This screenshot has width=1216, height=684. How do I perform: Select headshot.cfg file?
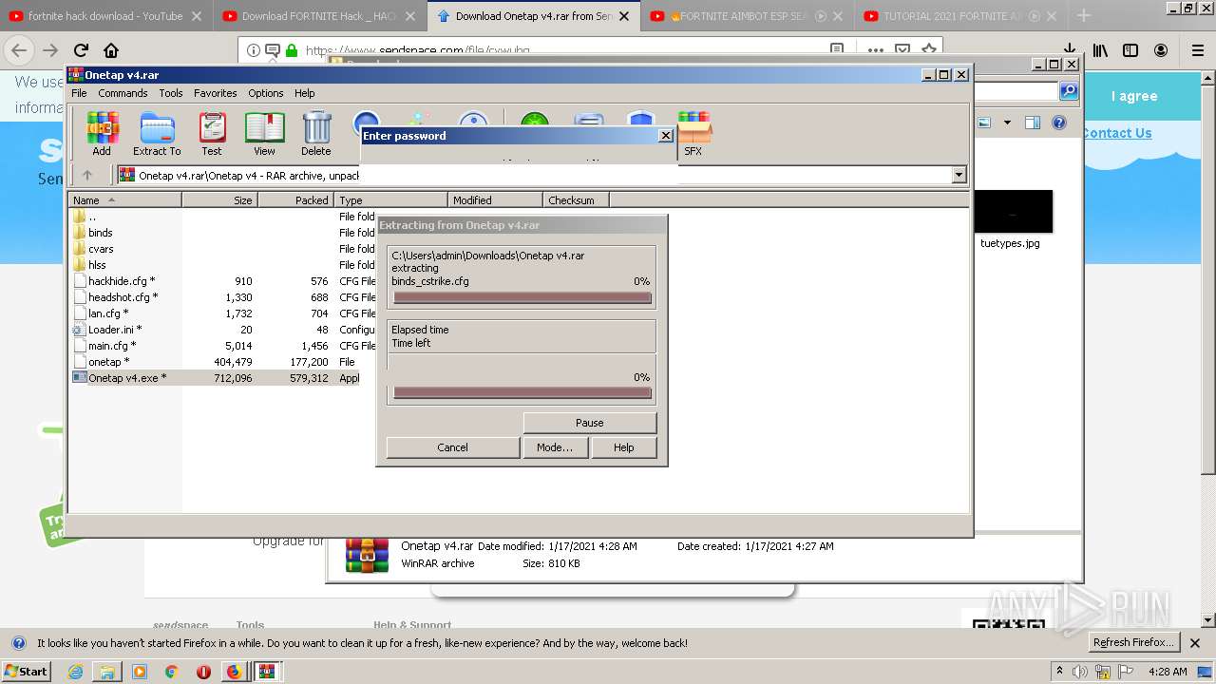123,297
